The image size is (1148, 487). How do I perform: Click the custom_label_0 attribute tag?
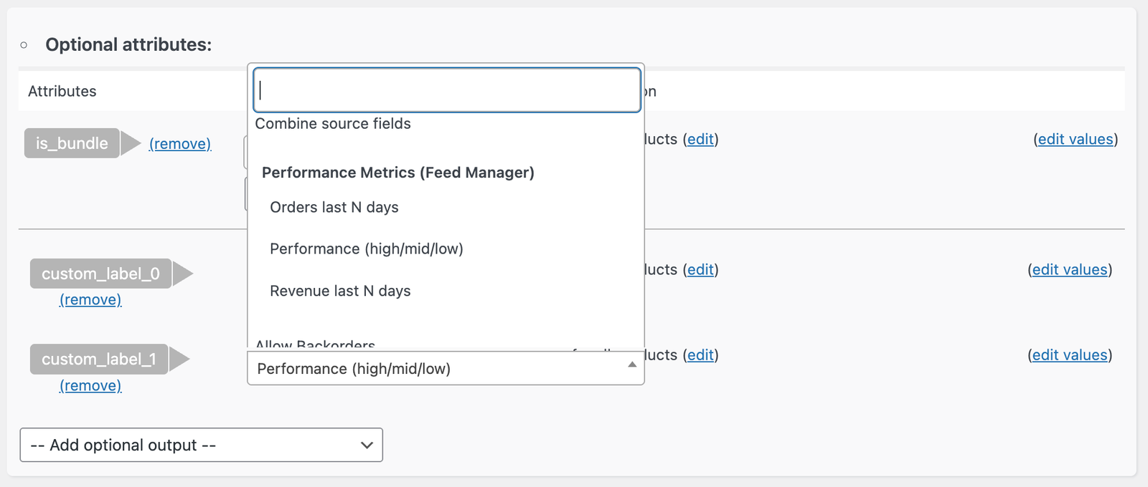100,274
